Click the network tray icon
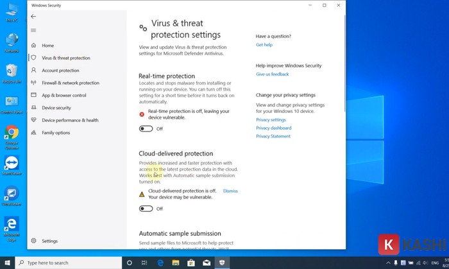 click(418, 263)
